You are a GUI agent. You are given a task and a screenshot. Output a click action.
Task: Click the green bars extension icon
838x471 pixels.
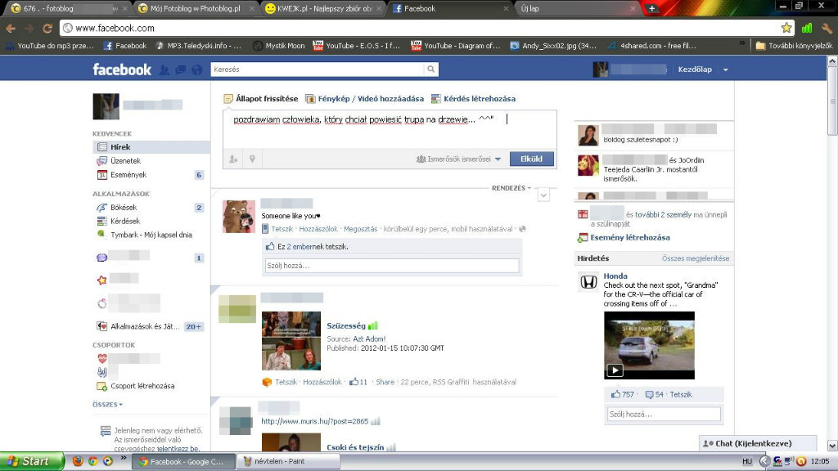click(x=807, y=28)
